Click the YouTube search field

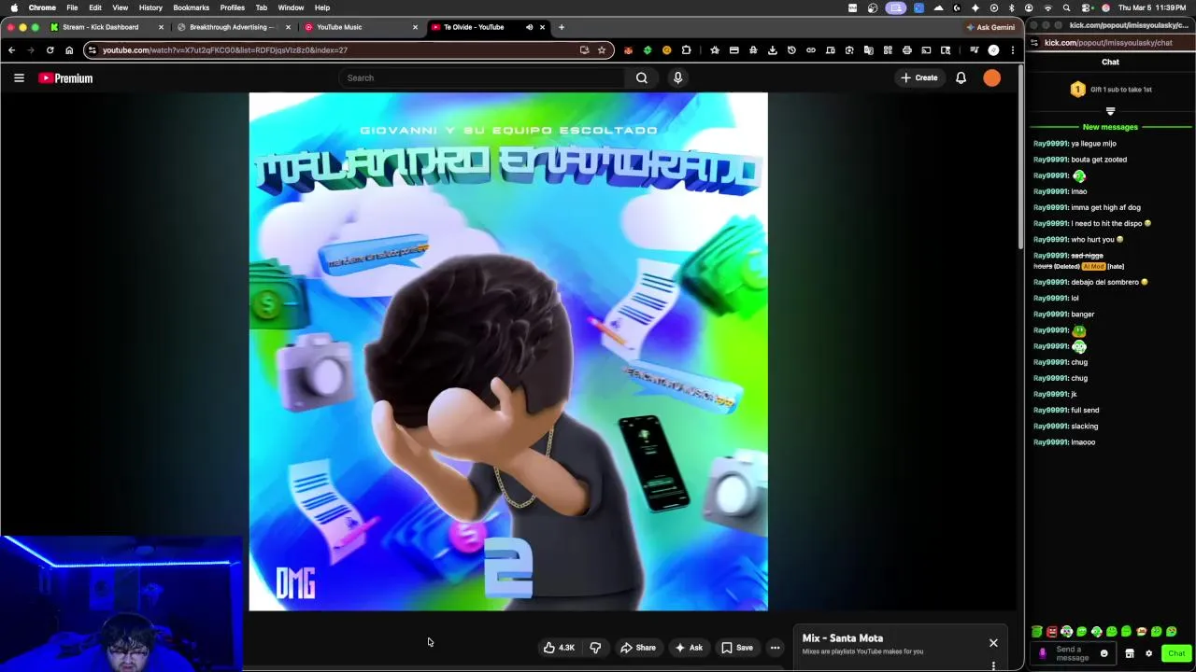[x=484, y=78]
